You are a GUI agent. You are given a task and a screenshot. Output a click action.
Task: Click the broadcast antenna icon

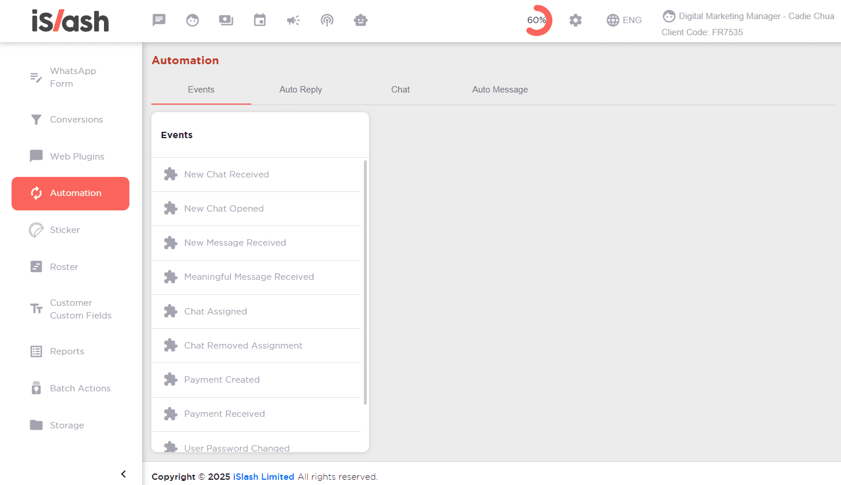[x=327, y=20]
